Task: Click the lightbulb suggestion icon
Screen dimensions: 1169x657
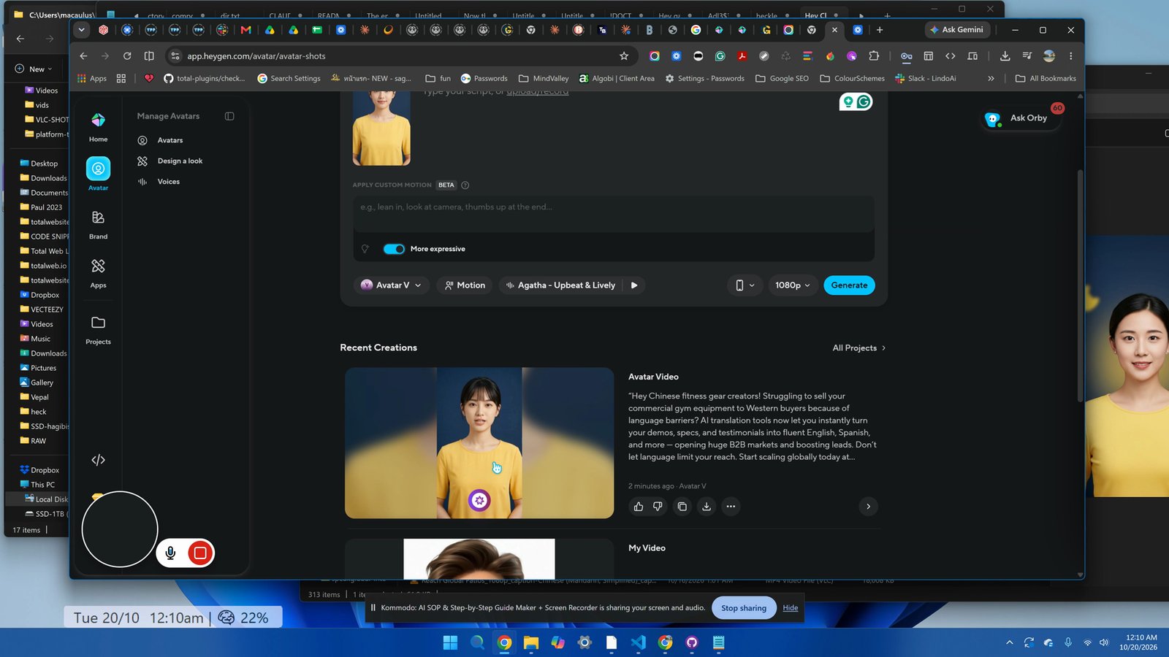Action: pos(365,249)
